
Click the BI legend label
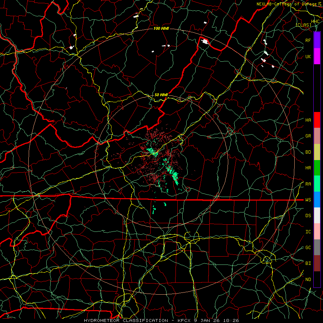coord(308,263)
